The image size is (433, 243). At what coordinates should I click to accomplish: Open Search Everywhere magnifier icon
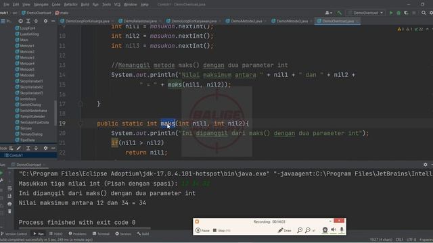(x=424, y=13)
